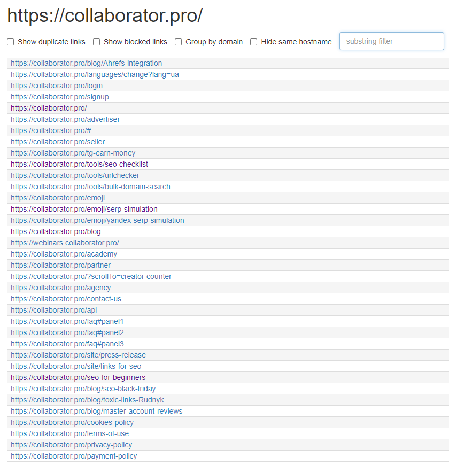The image size is (449, 465).
Task: Enable the Show duplicate links checkbox
Action: [x=10, y=42]
